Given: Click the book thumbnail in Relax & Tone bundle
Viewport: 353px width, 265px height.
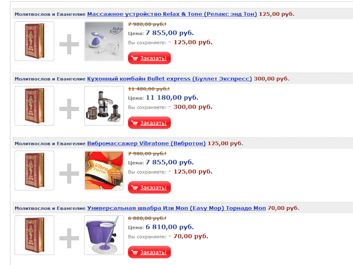Looking at the screenshot, I should 34,41.
